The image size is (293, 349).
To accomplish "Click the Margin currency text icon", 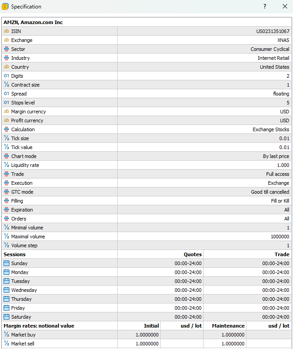I will (x=6, y=112).
